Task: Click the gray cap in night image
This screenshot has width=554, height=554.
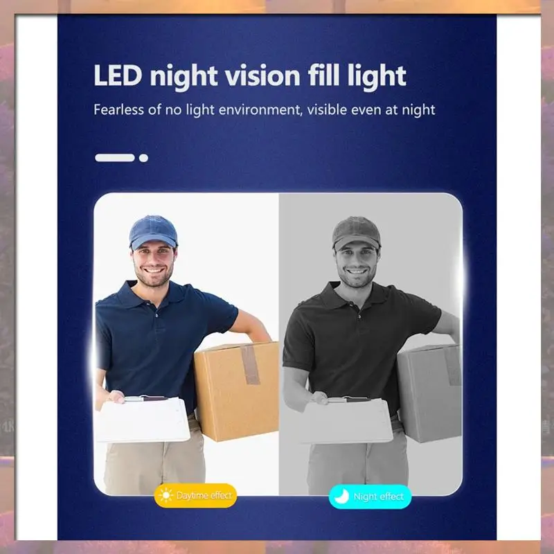Action: [x=356, y=233]
